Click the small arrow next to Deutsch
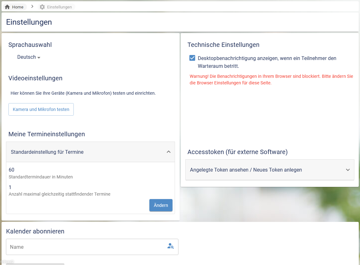The width and height of the screenshot is (360, 265). [x=39, y=58]
